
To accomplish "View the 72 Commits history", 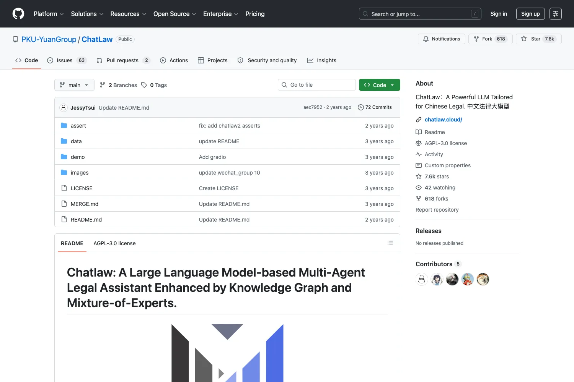I will (x=375, y=107).
